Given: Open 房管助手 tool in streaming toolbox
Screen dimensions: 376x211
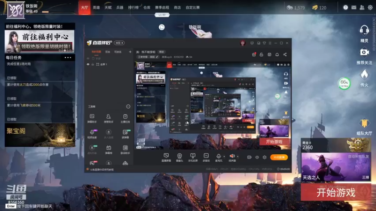Looking at the screenshot, I should 109,118.
